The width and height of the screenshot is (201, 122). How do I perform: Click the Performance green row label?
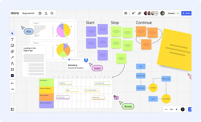[x=47, y=83]
